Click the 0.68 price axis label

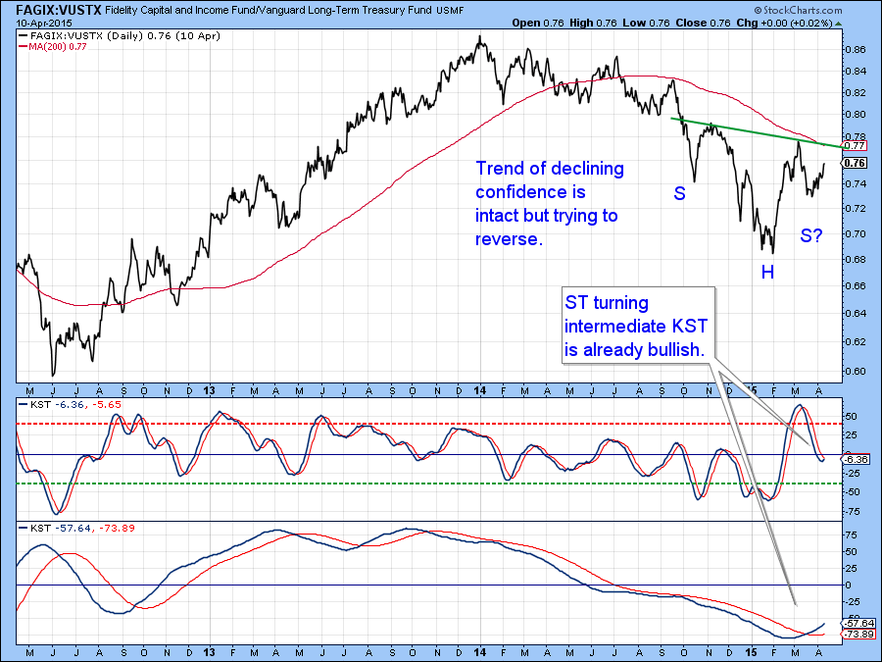click(x=855, y=259)
